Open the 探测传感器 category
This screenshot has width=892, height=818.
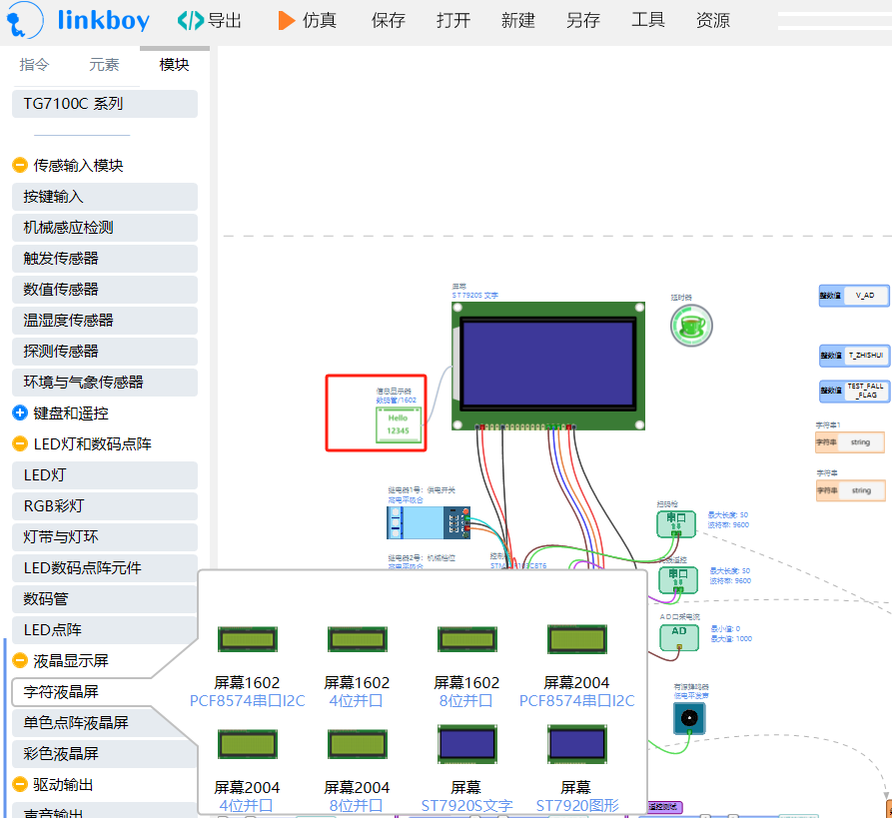coord(105,351)
